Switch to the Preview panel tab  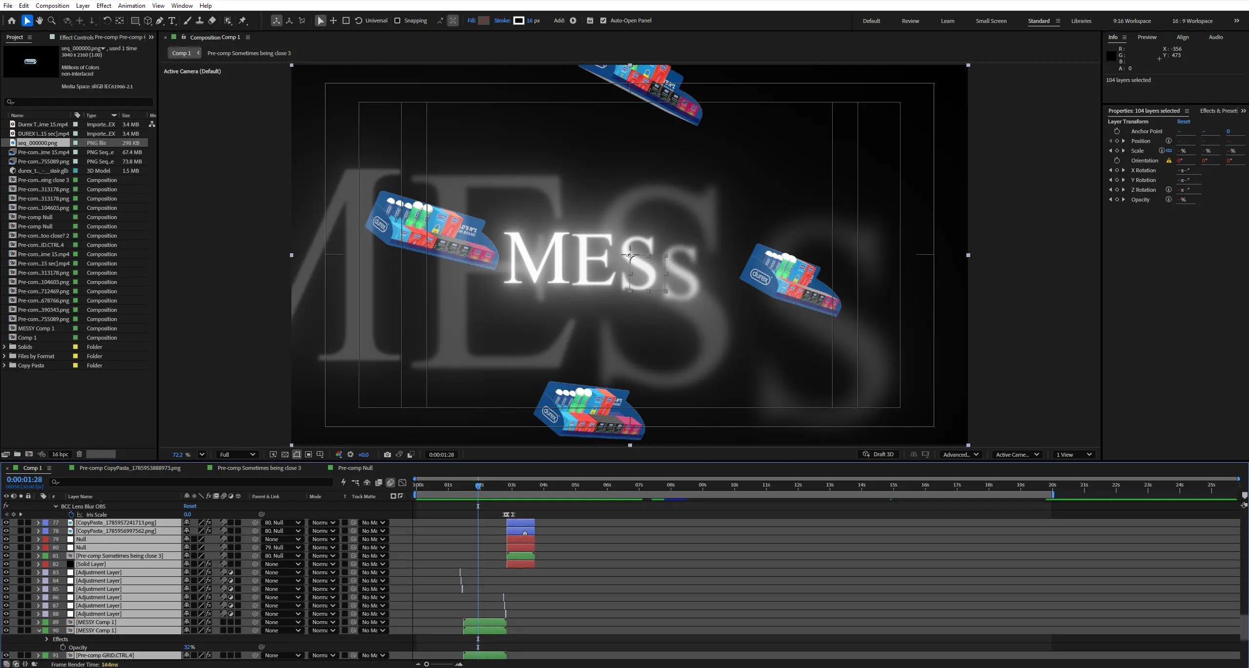click(x=1147, y=37)
